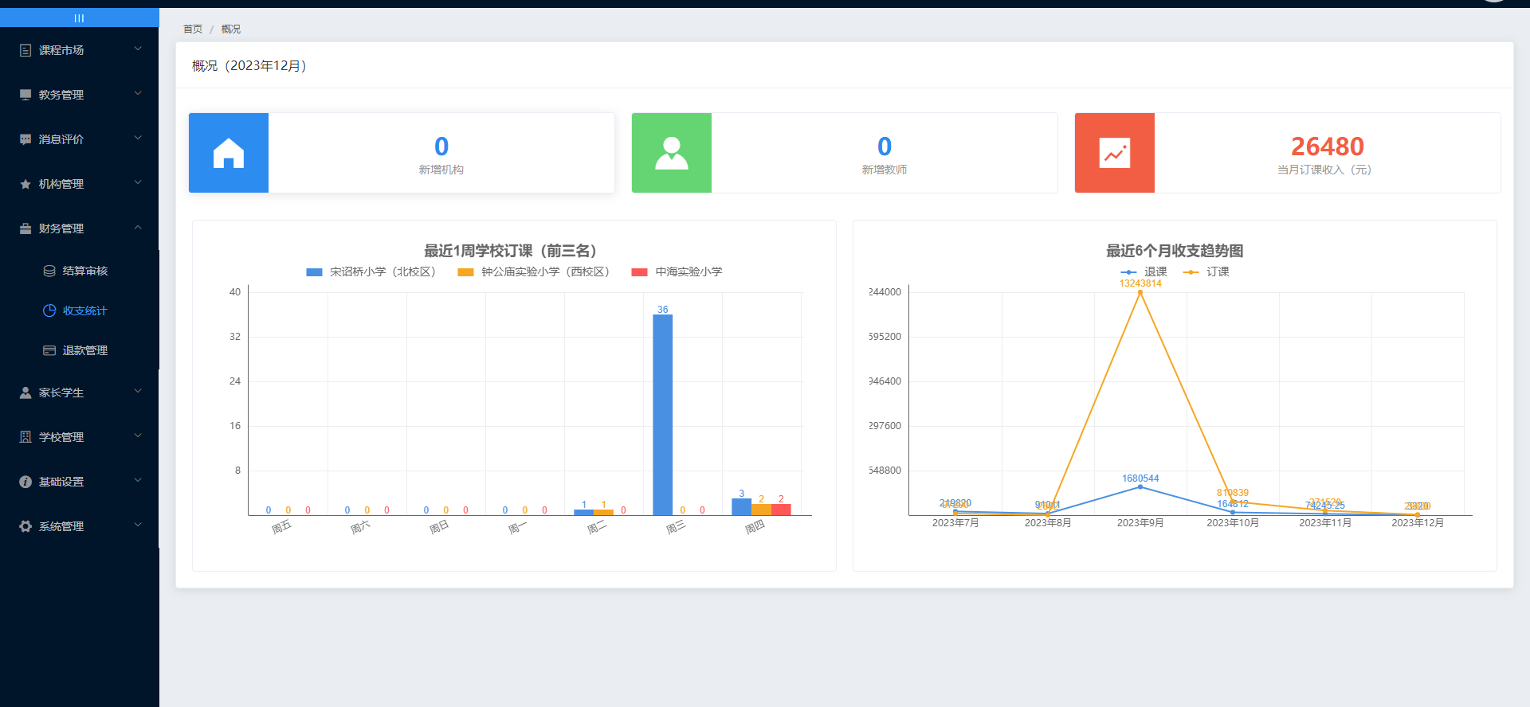Click the 概况 breadcrumb item
The width and height of the screenshot is (1530, 707).
click(231, 29)
